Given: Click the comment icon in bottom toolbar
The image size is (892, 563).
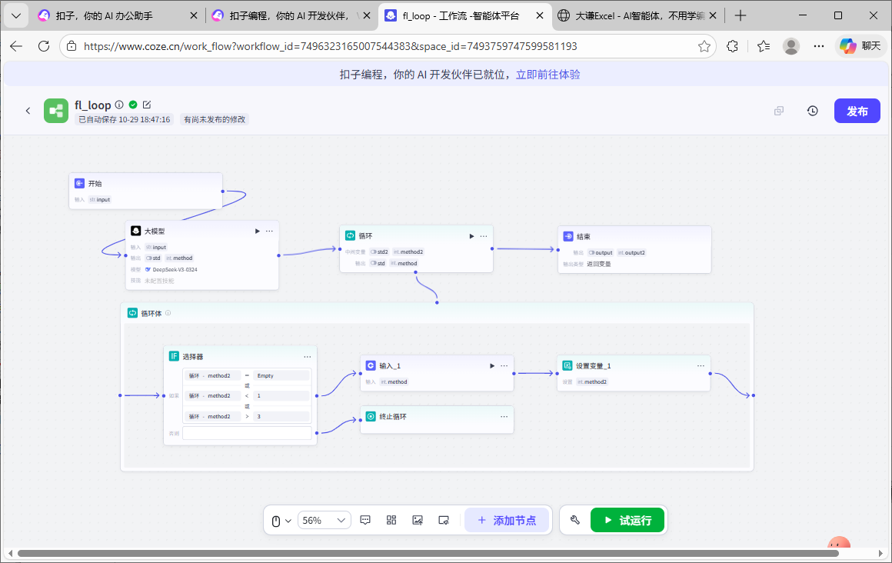Looking at the screenshot, I should pyautogui.click(x=365, y=520).
